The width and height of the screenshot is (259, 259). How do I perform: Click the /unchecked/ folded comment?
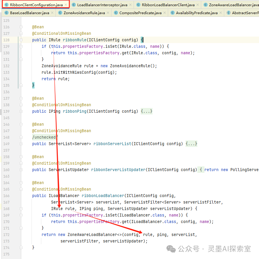(45, 137)
